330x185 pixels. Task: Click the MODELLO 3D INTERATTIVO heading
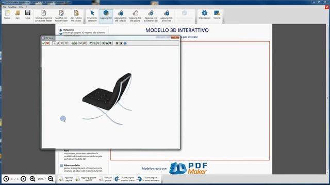[177, 30]
